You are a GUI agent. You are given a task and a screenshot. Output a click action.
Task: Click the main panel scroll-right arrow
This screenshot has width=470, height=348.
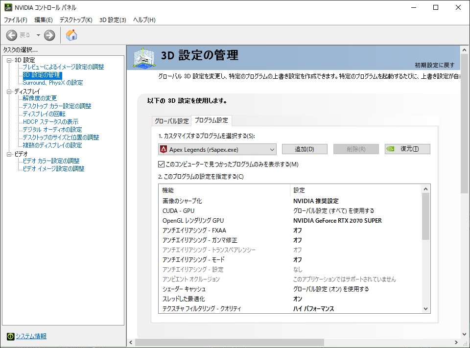(456, 342)
